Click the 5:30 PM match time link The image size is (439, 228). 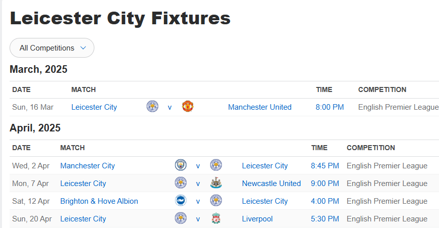tap(325, 219)
